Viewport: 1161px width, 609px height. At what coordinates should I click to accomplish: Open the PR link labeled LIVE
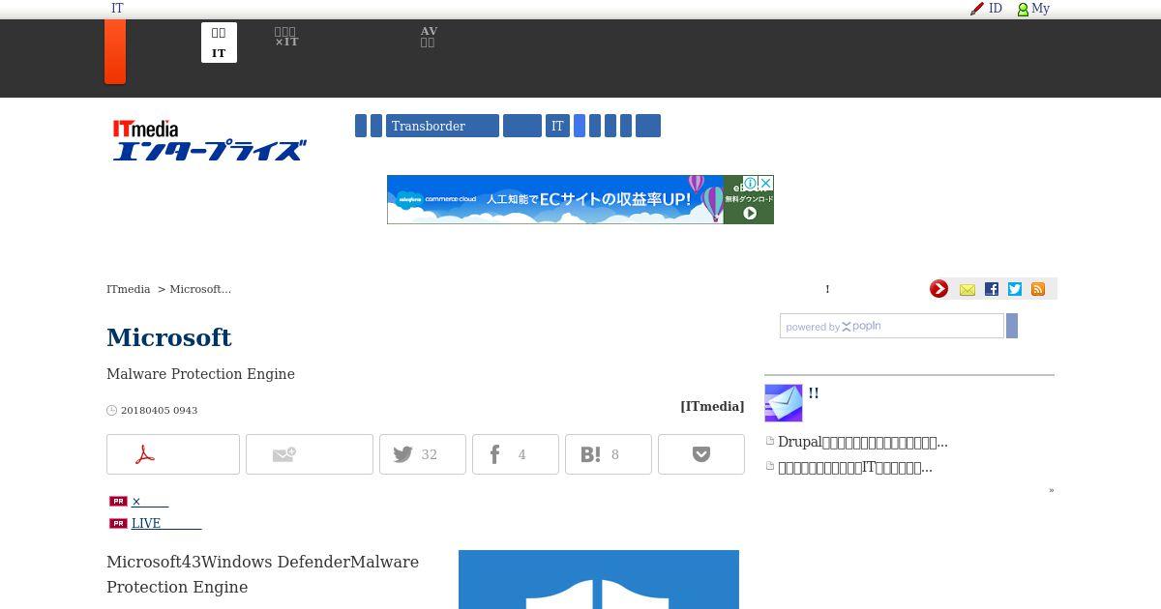166,523
